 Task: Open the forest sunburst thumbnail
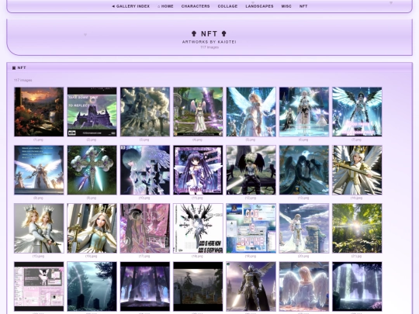[357, 228]
